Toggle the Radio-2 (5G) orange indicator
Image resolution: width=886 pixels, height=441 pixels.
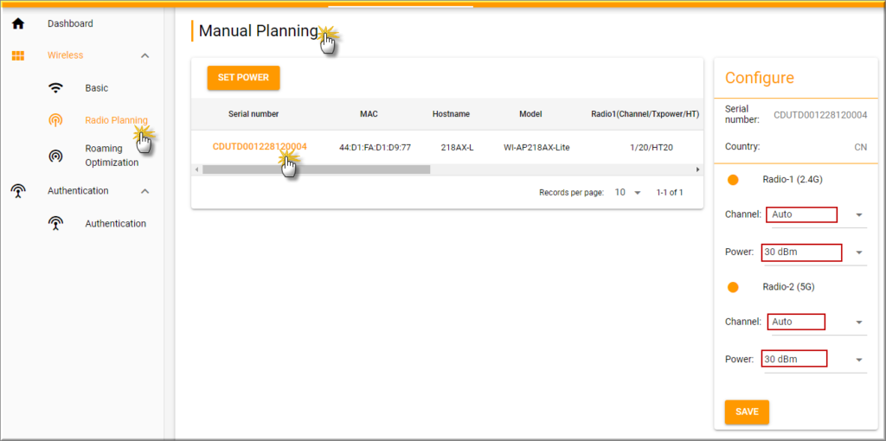[x=733, y=287]
